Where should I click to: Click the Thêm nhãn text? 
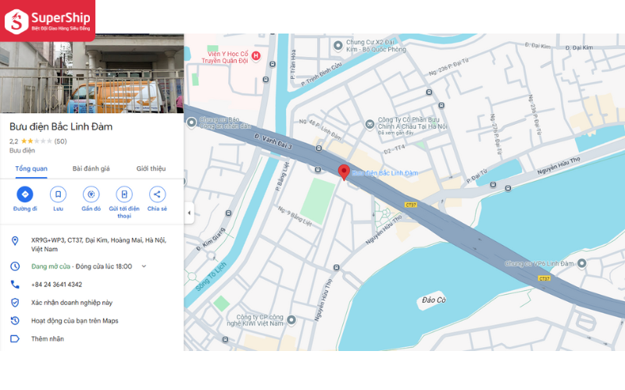[x=48, y=339]
